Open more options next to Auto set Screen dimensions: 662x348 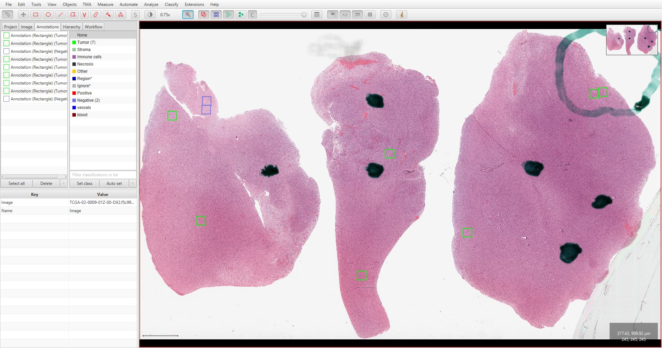(133, 183)
